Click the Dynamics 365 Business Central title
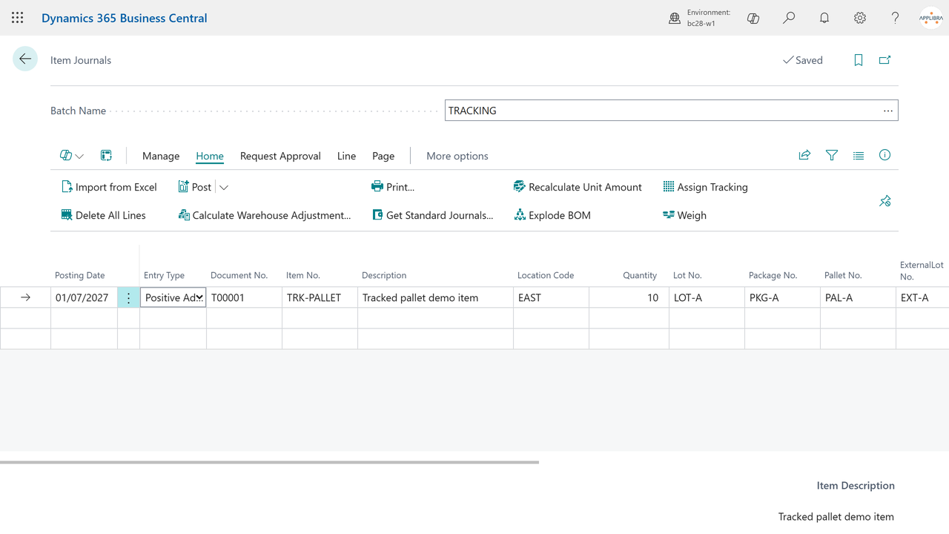This screenshot has height=534, width=949. pos(125,18)
